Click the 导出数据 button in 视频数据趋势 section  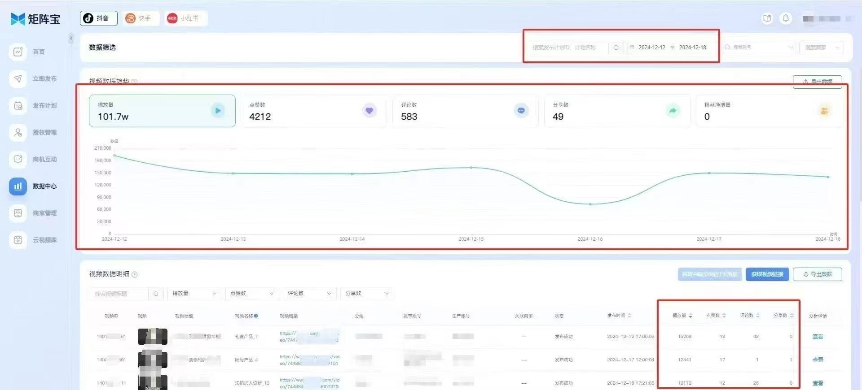817,82
